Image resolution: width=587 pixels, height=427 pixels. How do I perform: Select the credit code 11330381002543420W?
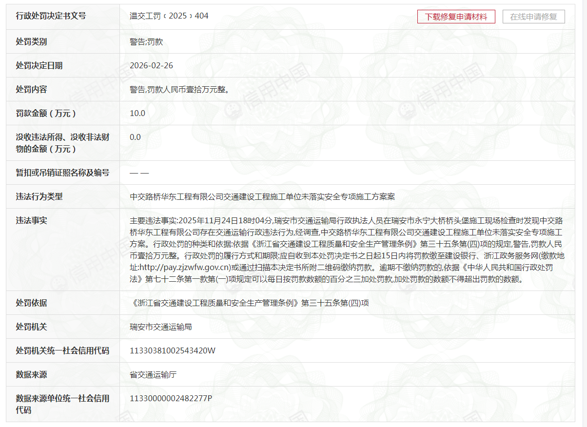(x=172, y=351)
